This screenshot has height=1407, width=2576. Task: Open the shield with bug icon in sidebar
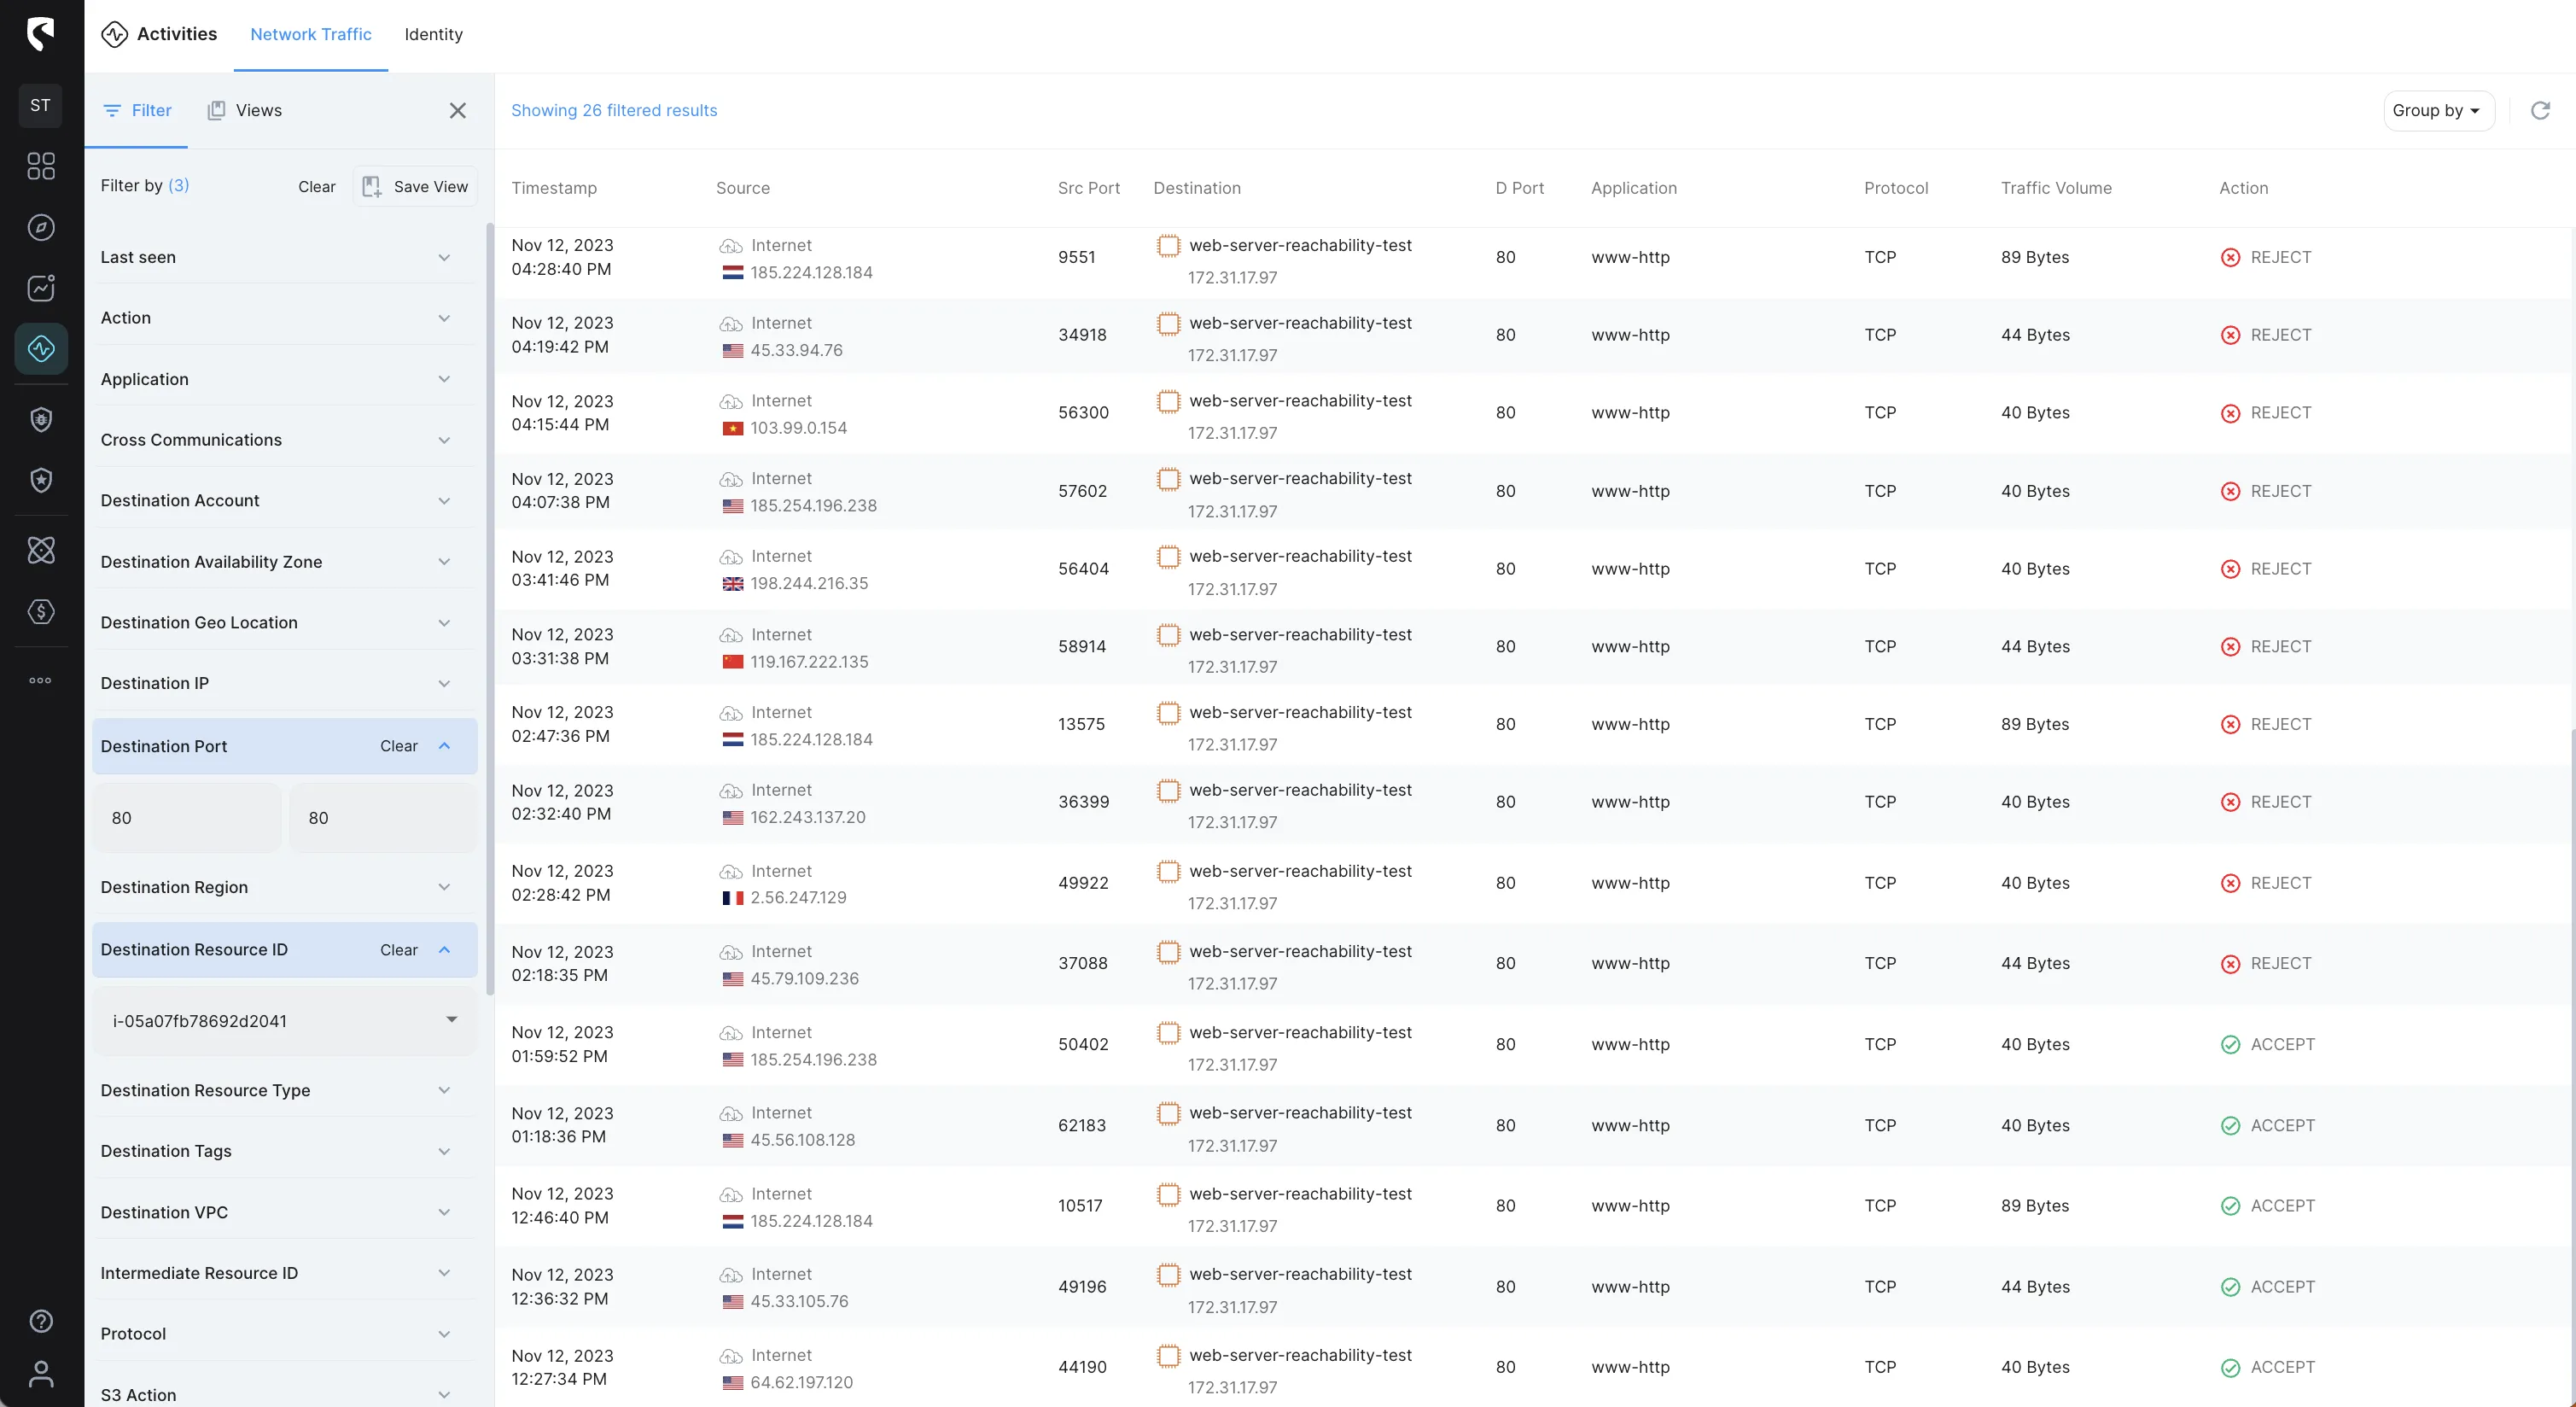click(x=41, y=420)
